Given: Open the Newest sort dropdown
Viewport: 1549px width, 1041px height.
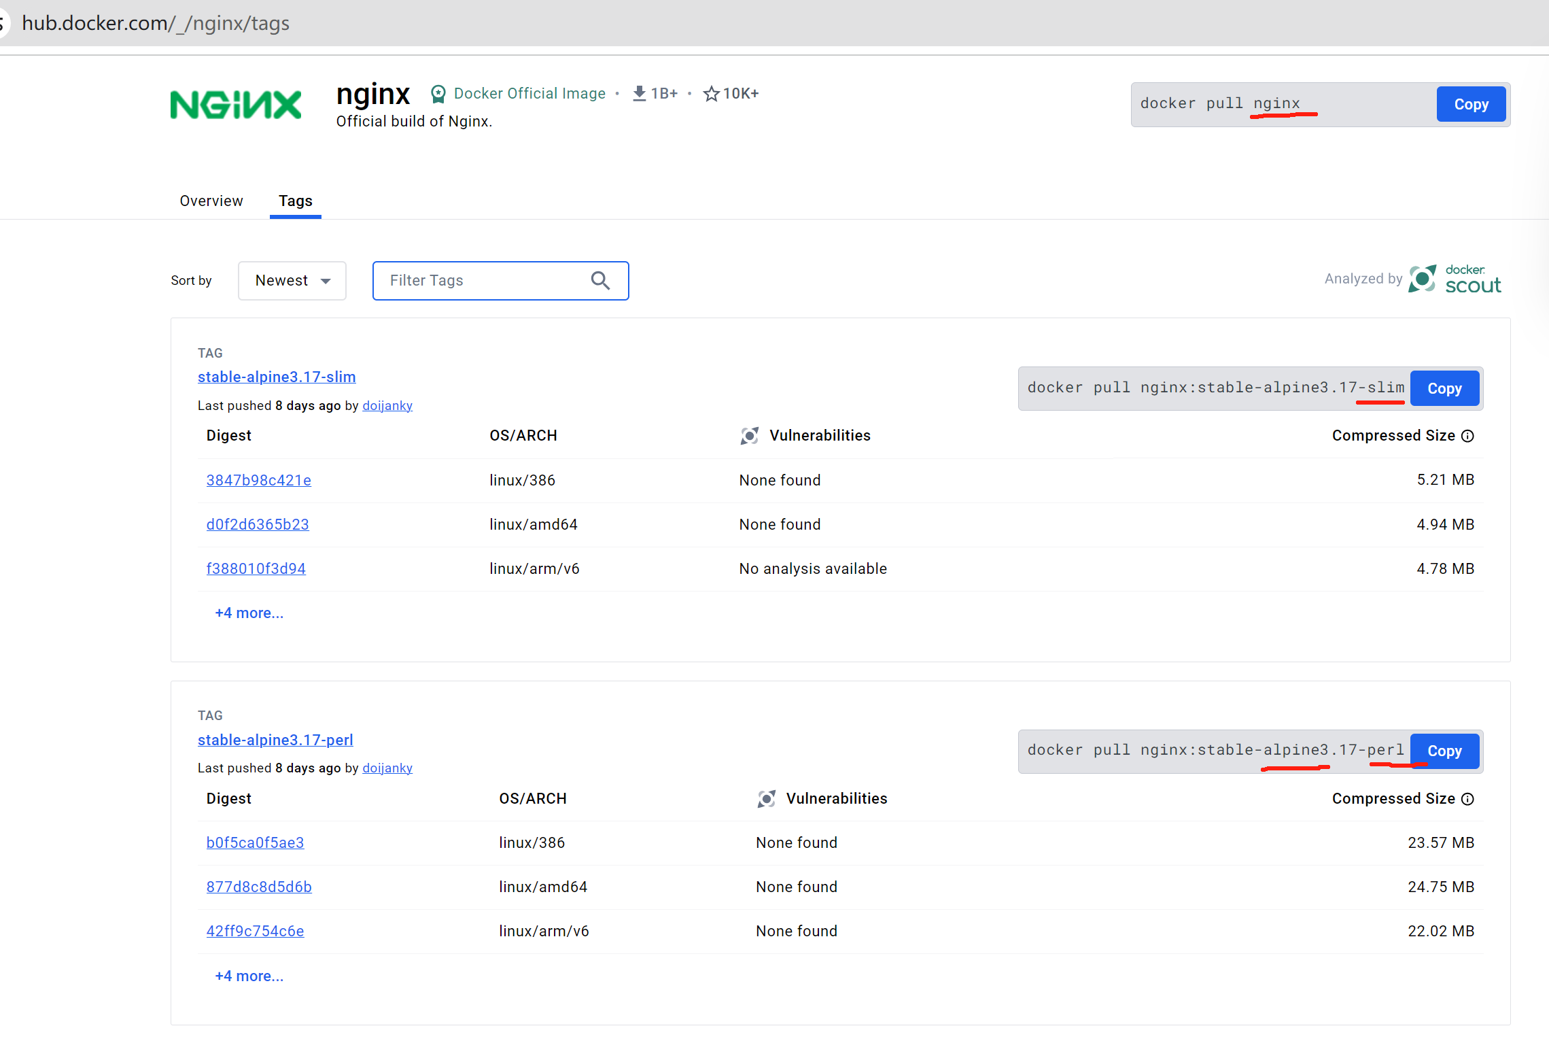Looking at the screenshot, I should 292,280.
